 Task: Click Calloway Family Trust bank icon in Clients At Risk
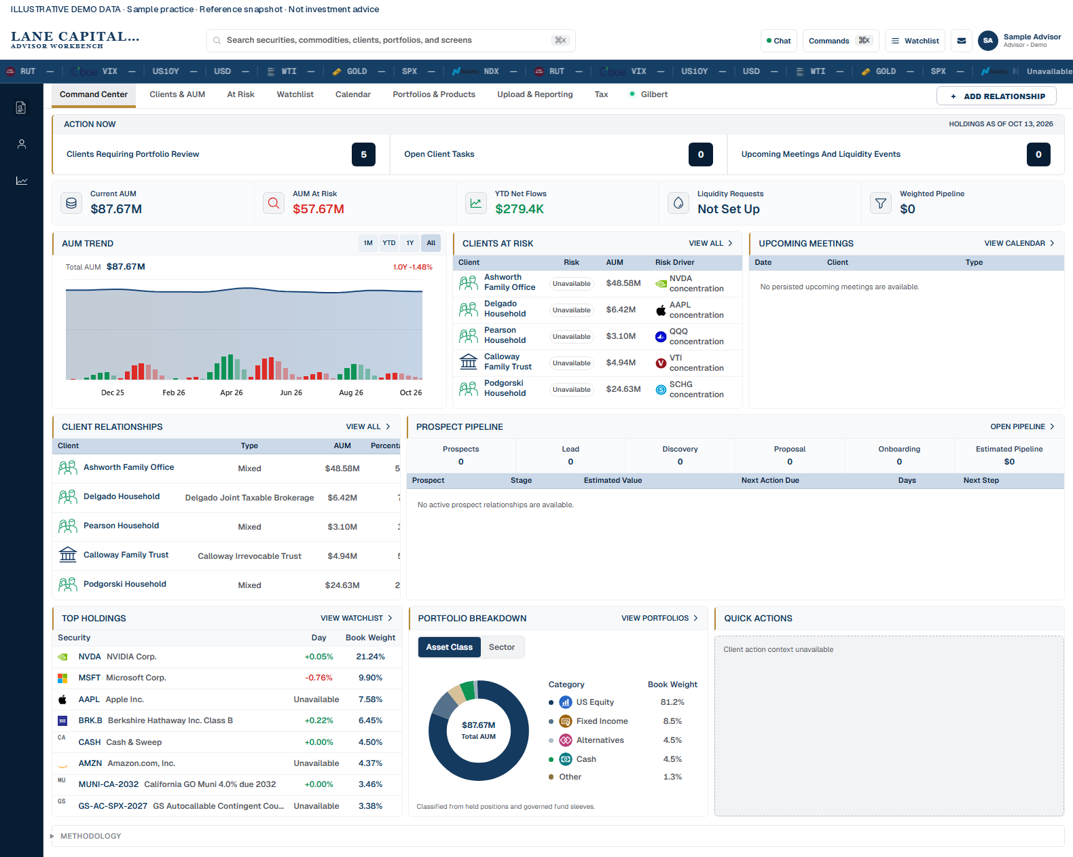coord(469,362)
